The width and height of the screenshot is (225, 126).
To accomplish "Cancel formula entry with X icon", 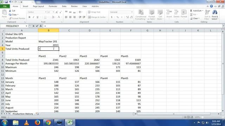I will 33,26.
